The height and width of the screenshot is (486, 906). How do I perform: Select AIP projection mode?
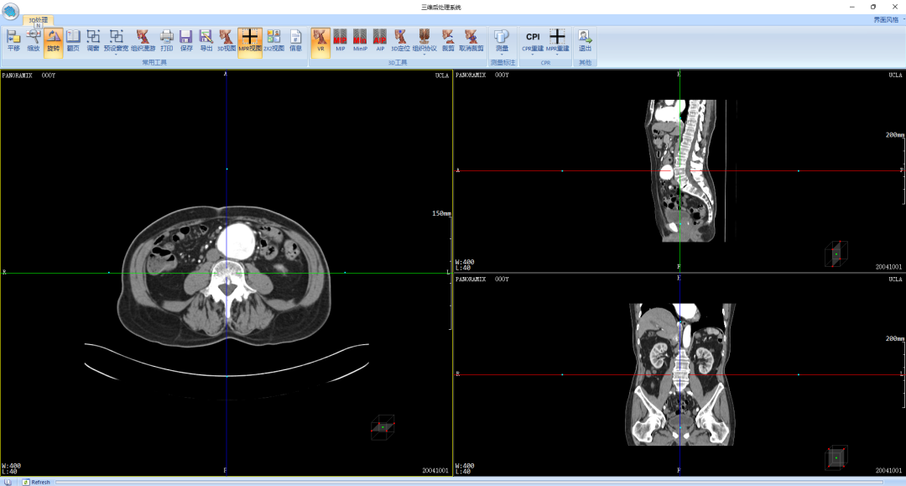(380, 41)
